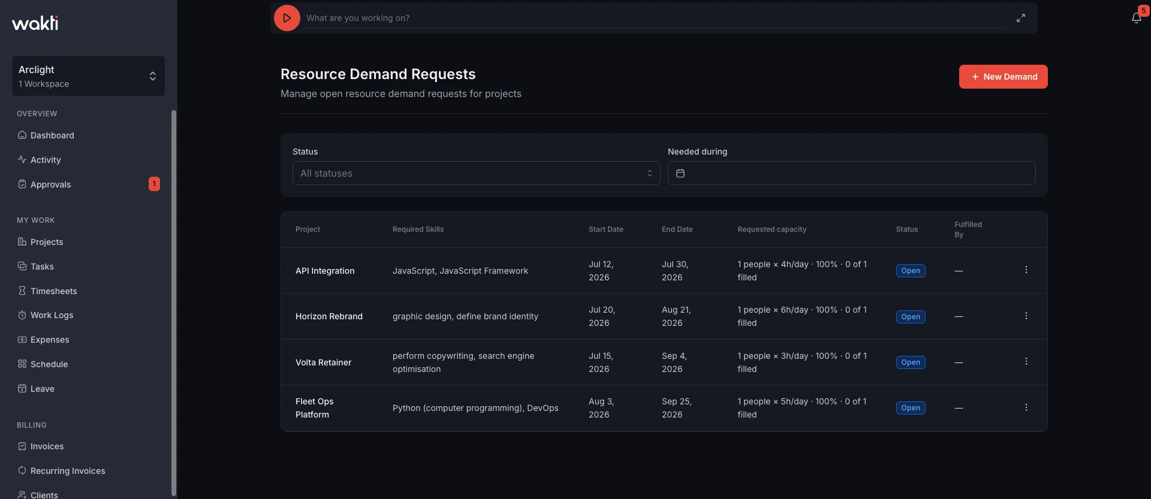Open the notifications bell
The image size is (1151, 499).
click(1136, 18)
